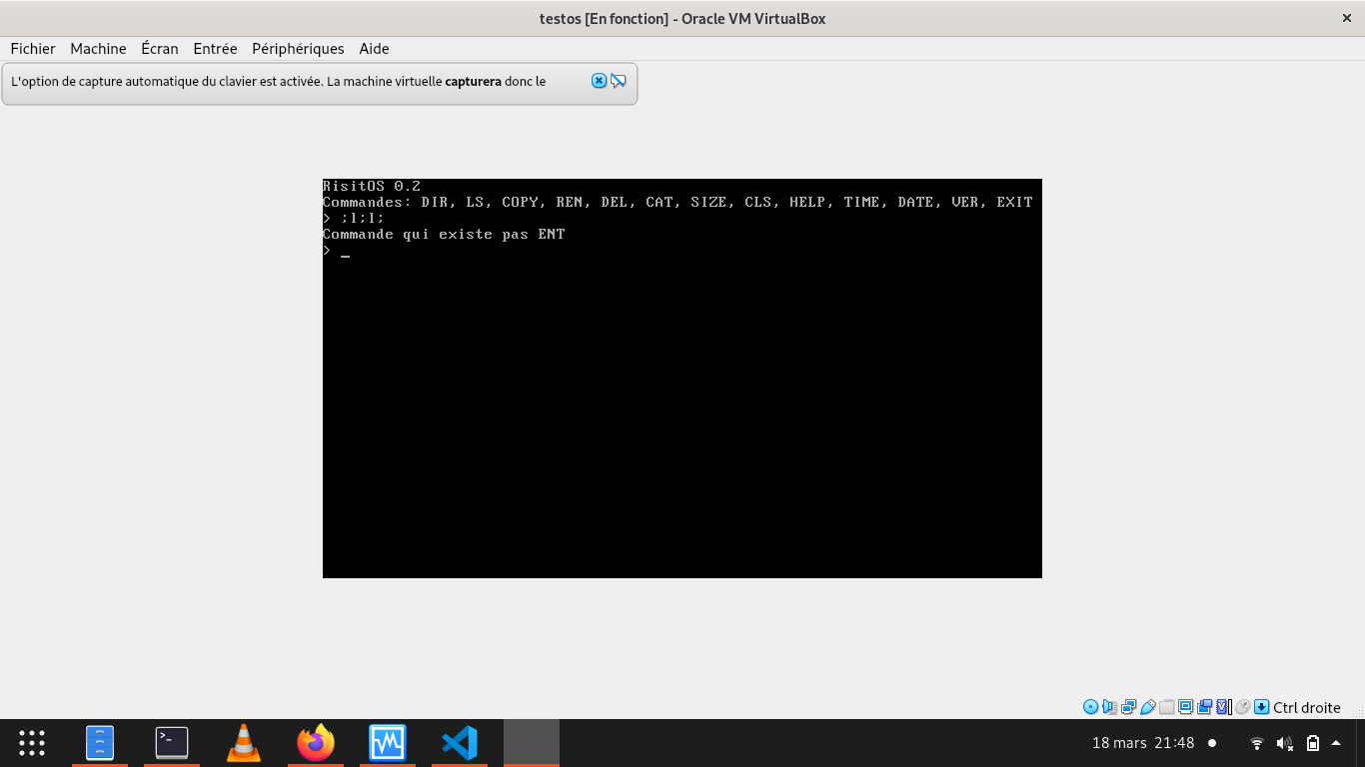Open the applications grid button
The width and height of the screenshot is (1365, 767).
31,742
